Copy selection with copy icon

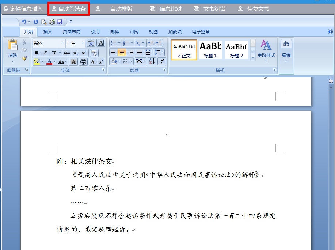click(24, 50)
